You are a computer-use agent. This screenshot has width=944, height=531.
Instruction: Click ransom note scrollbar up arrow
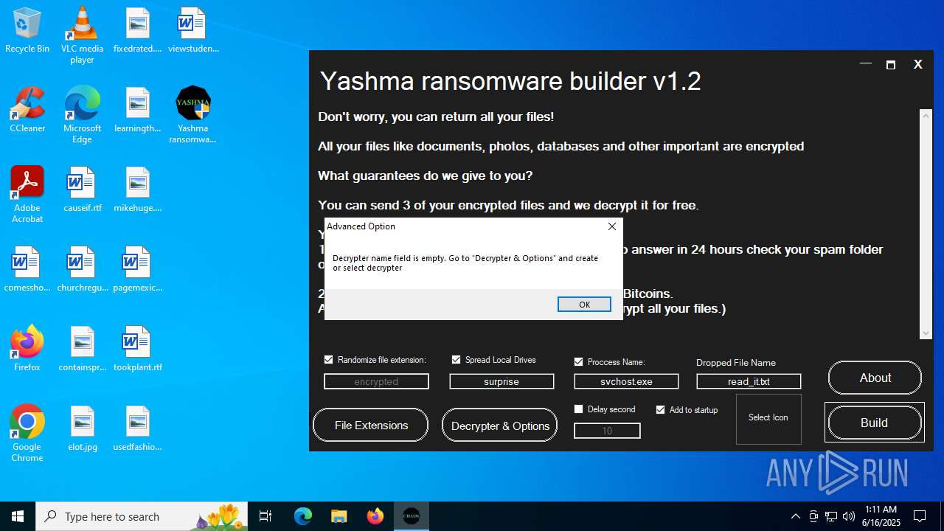(926, 115)
